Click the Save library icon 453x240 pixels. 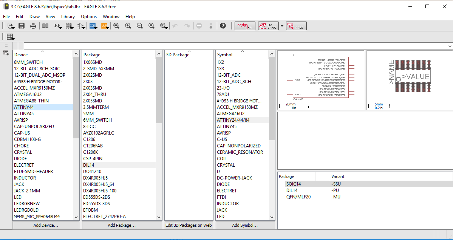click(22, 26)
